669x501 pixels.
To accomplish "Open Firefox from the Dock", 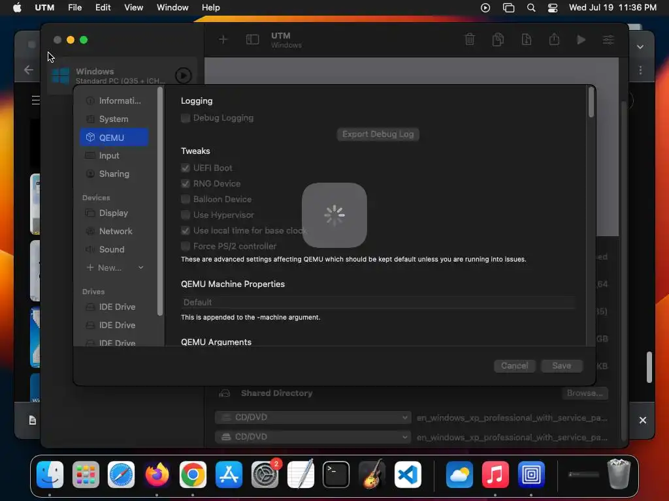I will tap(157, 475).
